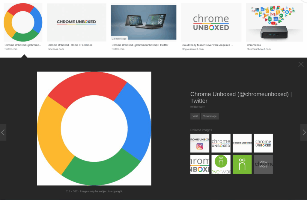Open related cropped zoomed-in chrome unboxed logo thumbnail

[200, 164]
